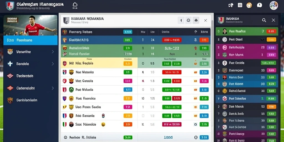This screenshot has width=284, height=142.
Task: Click the green round crest beside Pae Molanda
Action: click(71, 90)
